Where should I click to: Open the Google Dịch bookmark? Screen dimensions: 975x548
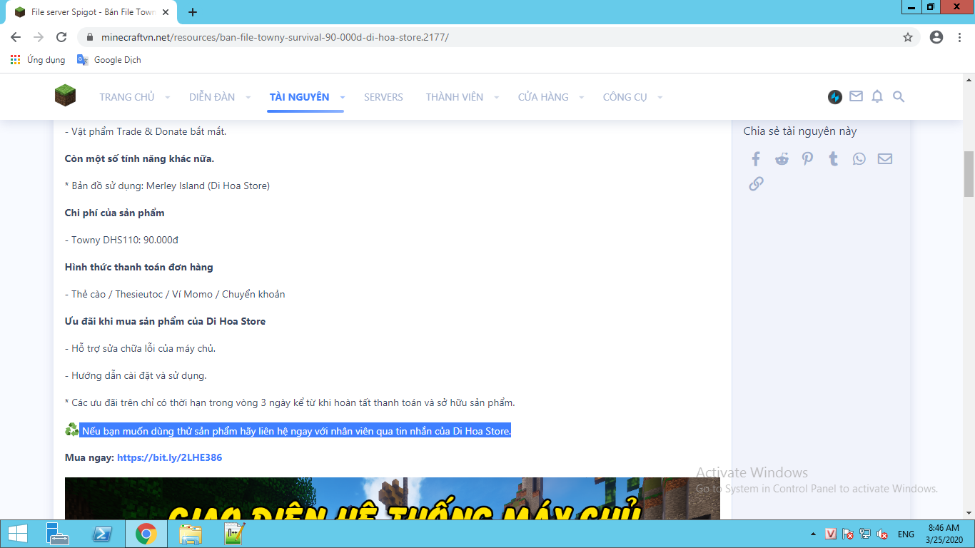(109, 60)
